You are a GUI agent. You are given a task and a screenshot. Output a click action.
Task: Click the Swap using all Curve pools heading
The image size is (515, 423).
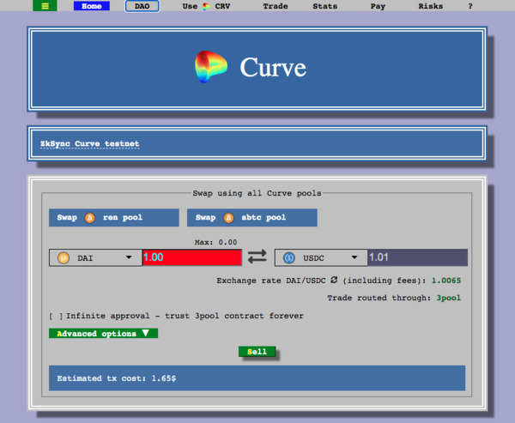pyautogui.click(x=257, y=193)
